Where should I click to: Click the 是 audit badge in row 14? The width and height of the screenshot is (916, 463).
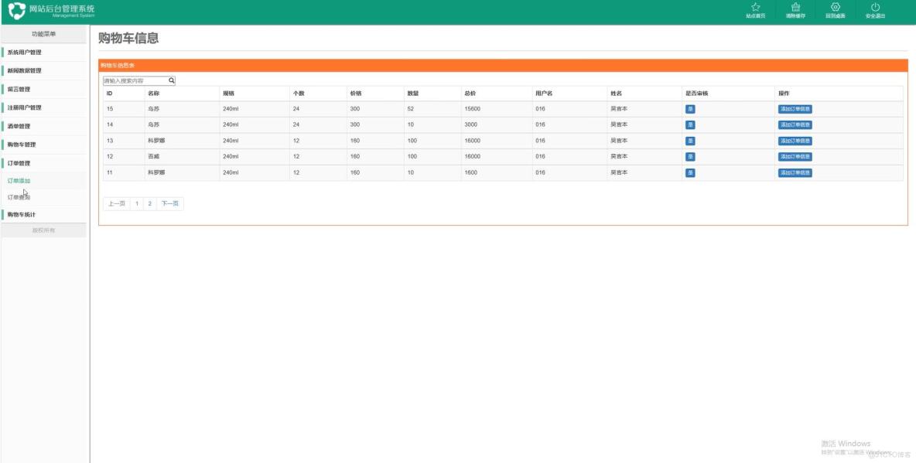[690, 124]
